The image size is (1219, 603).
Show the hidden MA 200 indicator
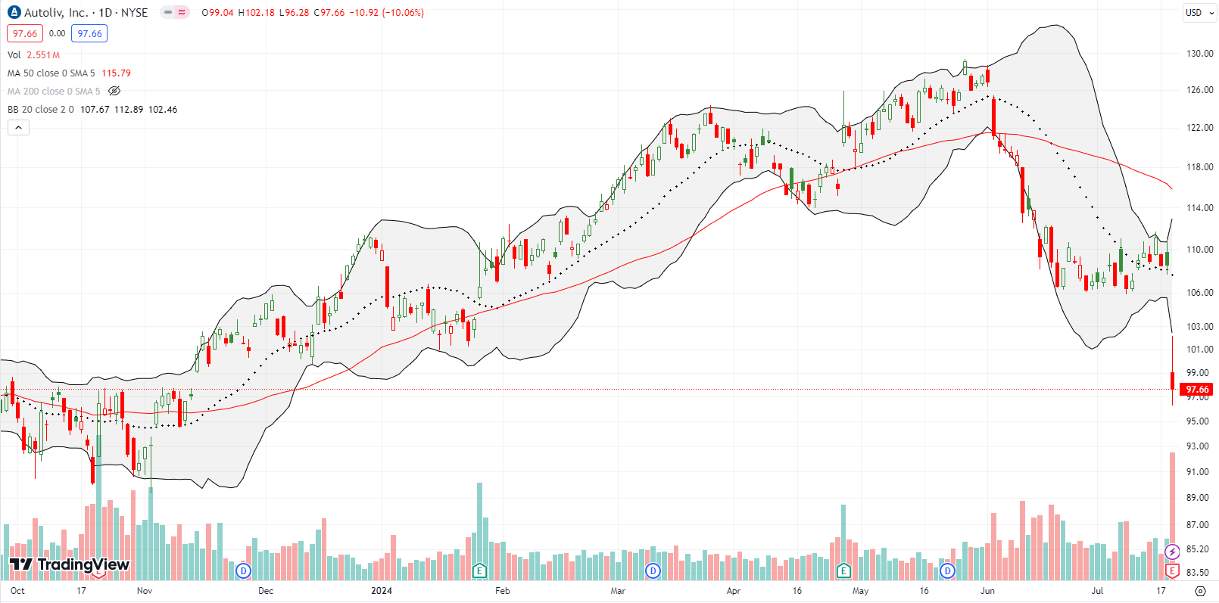pyautogui.click(x=114, y=91)
